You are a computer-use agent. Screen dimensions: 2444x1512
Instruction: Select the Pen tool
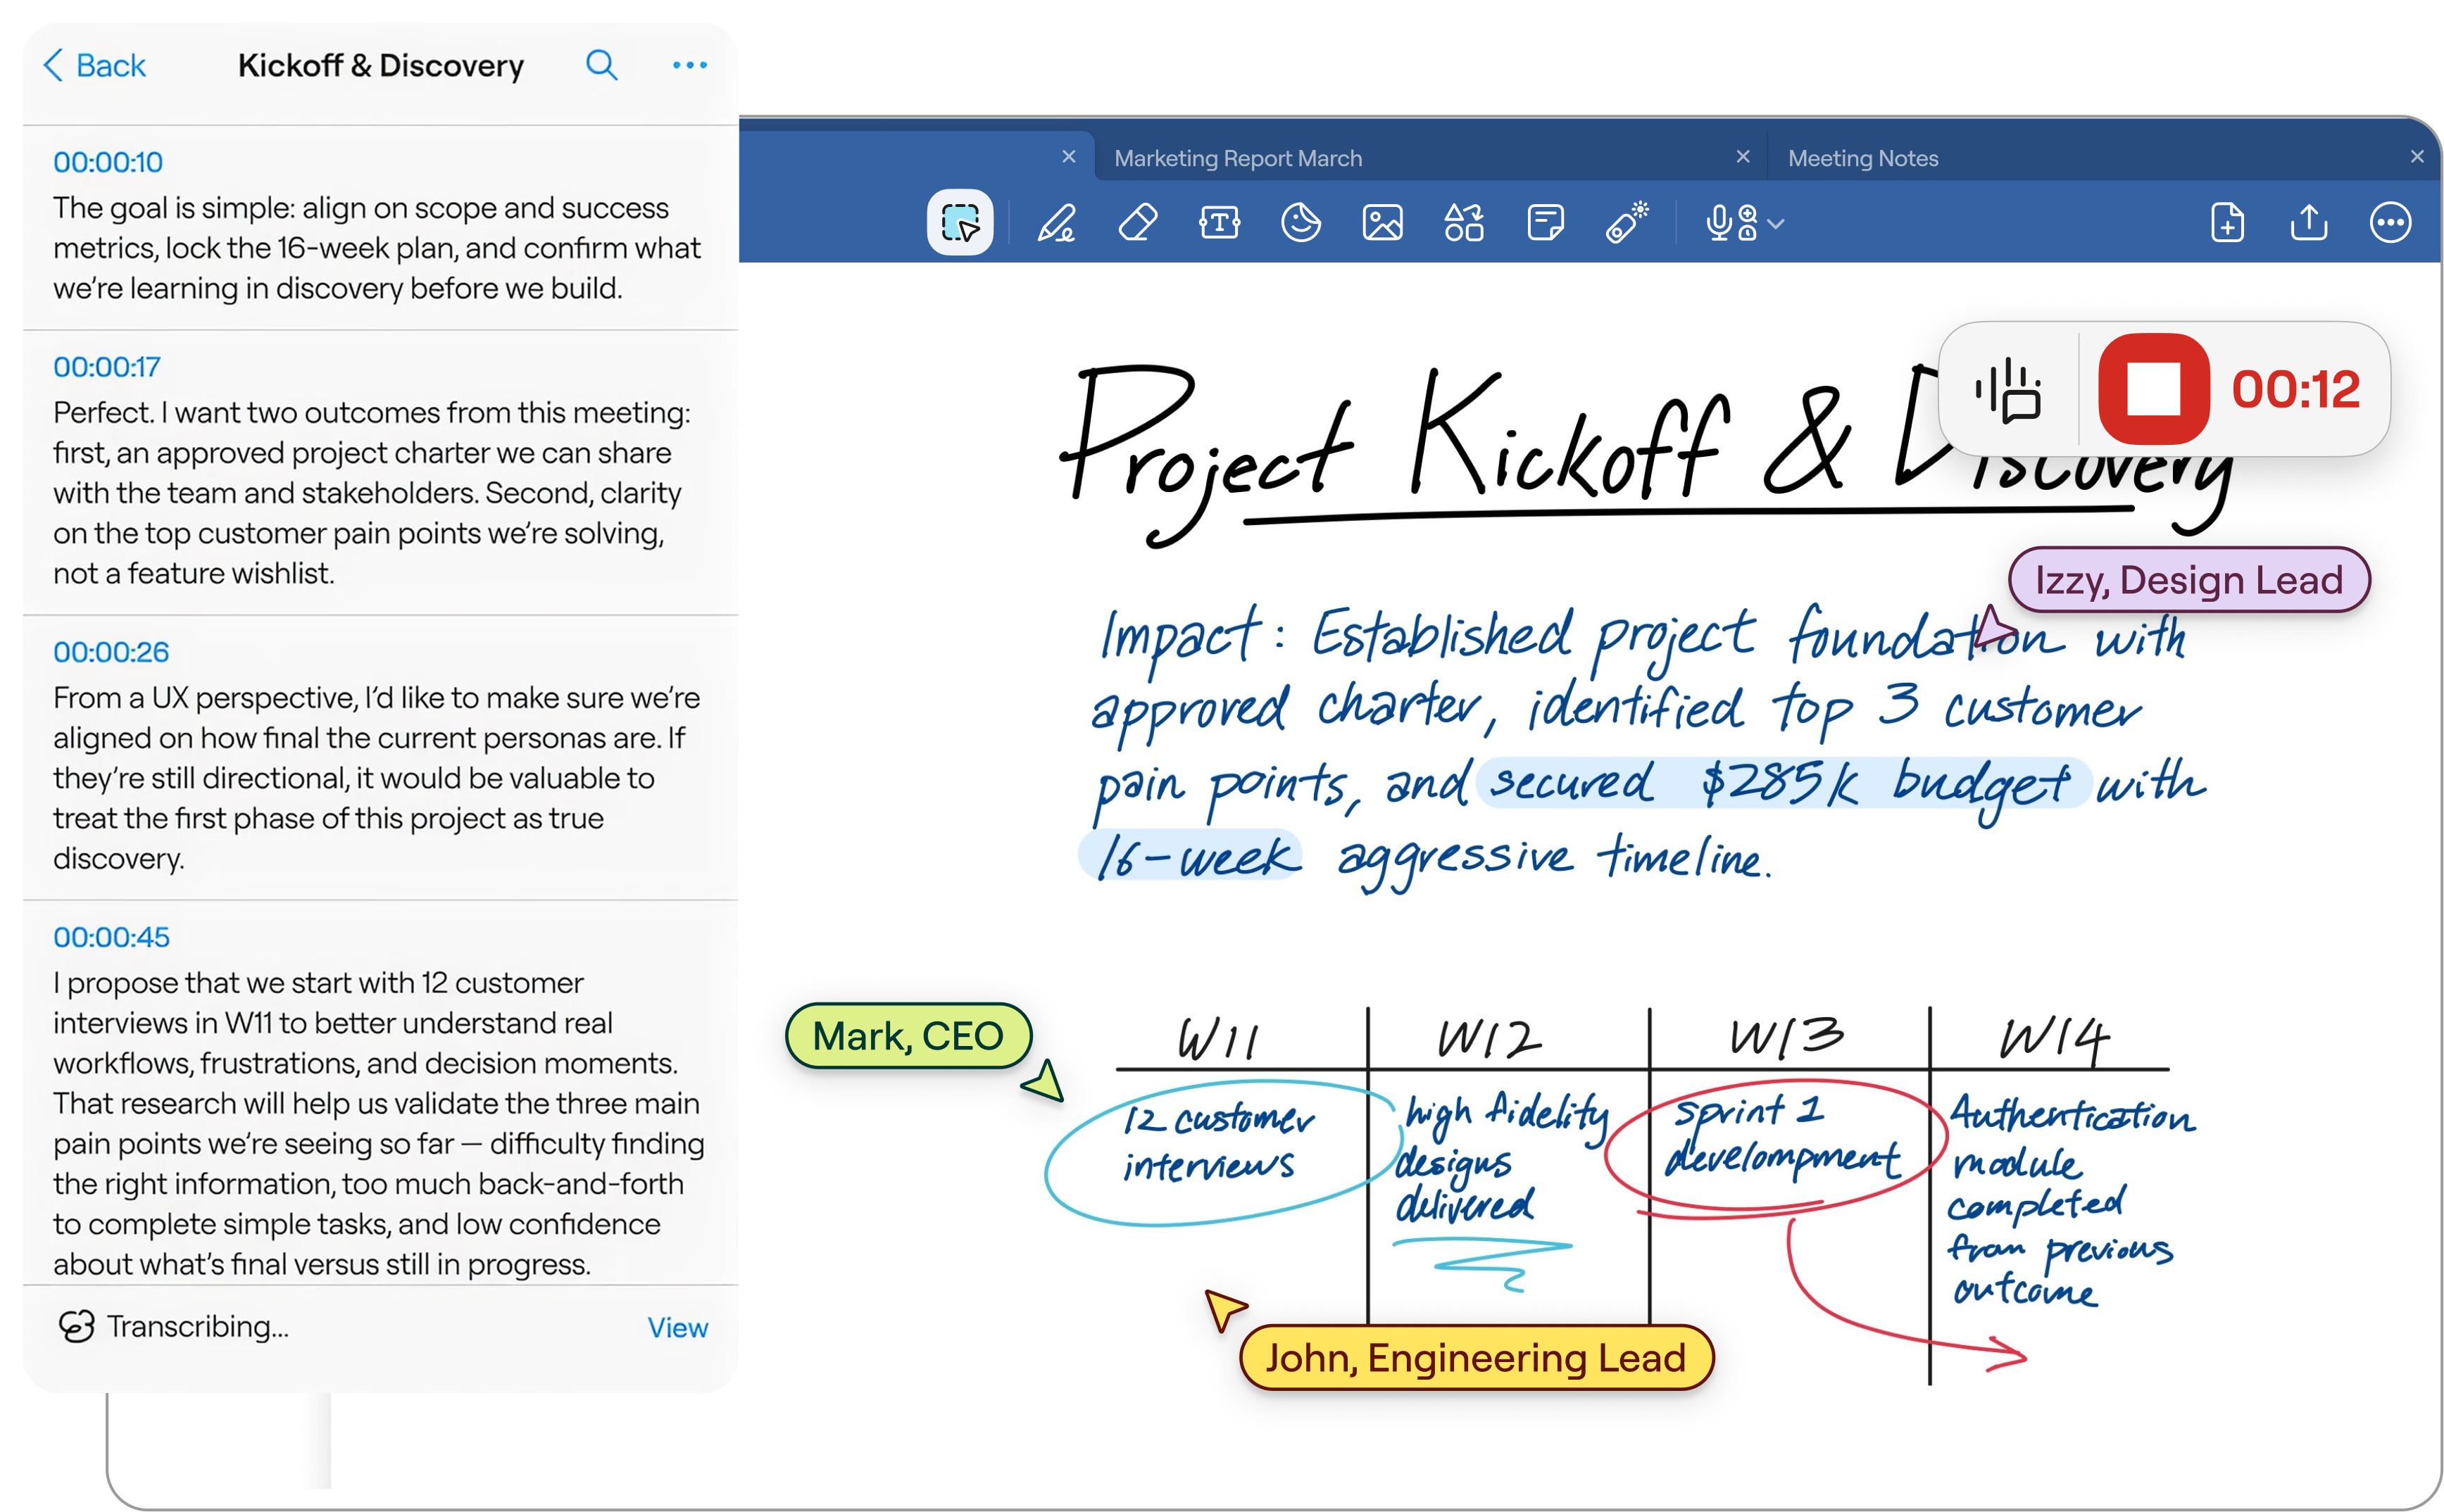point(1056,222)
